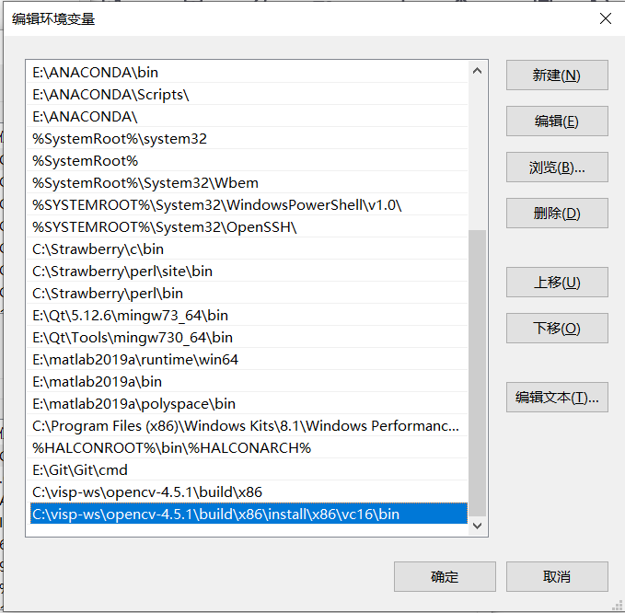
Task: Select %HALCONROOT%\bin\%HALCONARCH% entry
Action: click(x=247, y=448)
